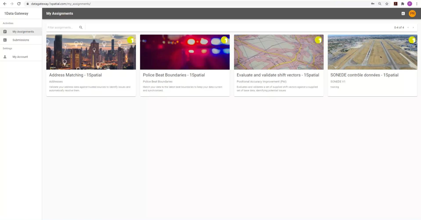
Task: Open Submissions in the sidebar
Action: coord(21,40)
